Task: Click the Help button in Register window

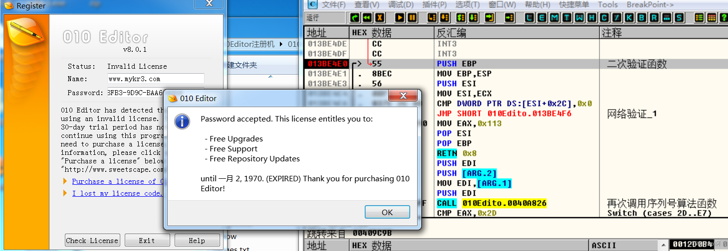Action: click(x=197, y=240)
